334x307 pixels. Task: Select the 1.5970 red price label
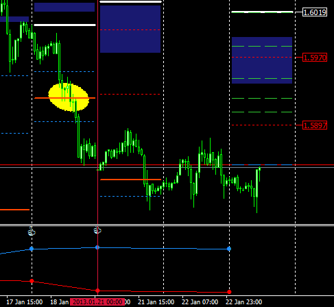(315, 58)
